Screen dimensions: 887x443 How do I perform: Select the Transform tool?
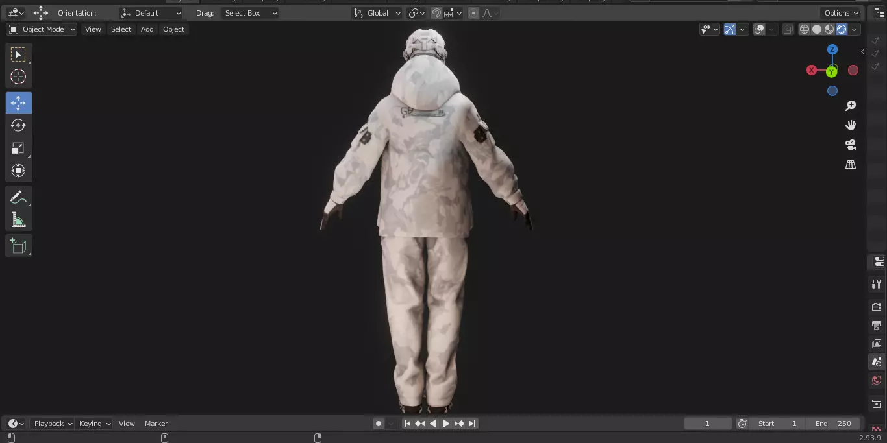point(18,171)
